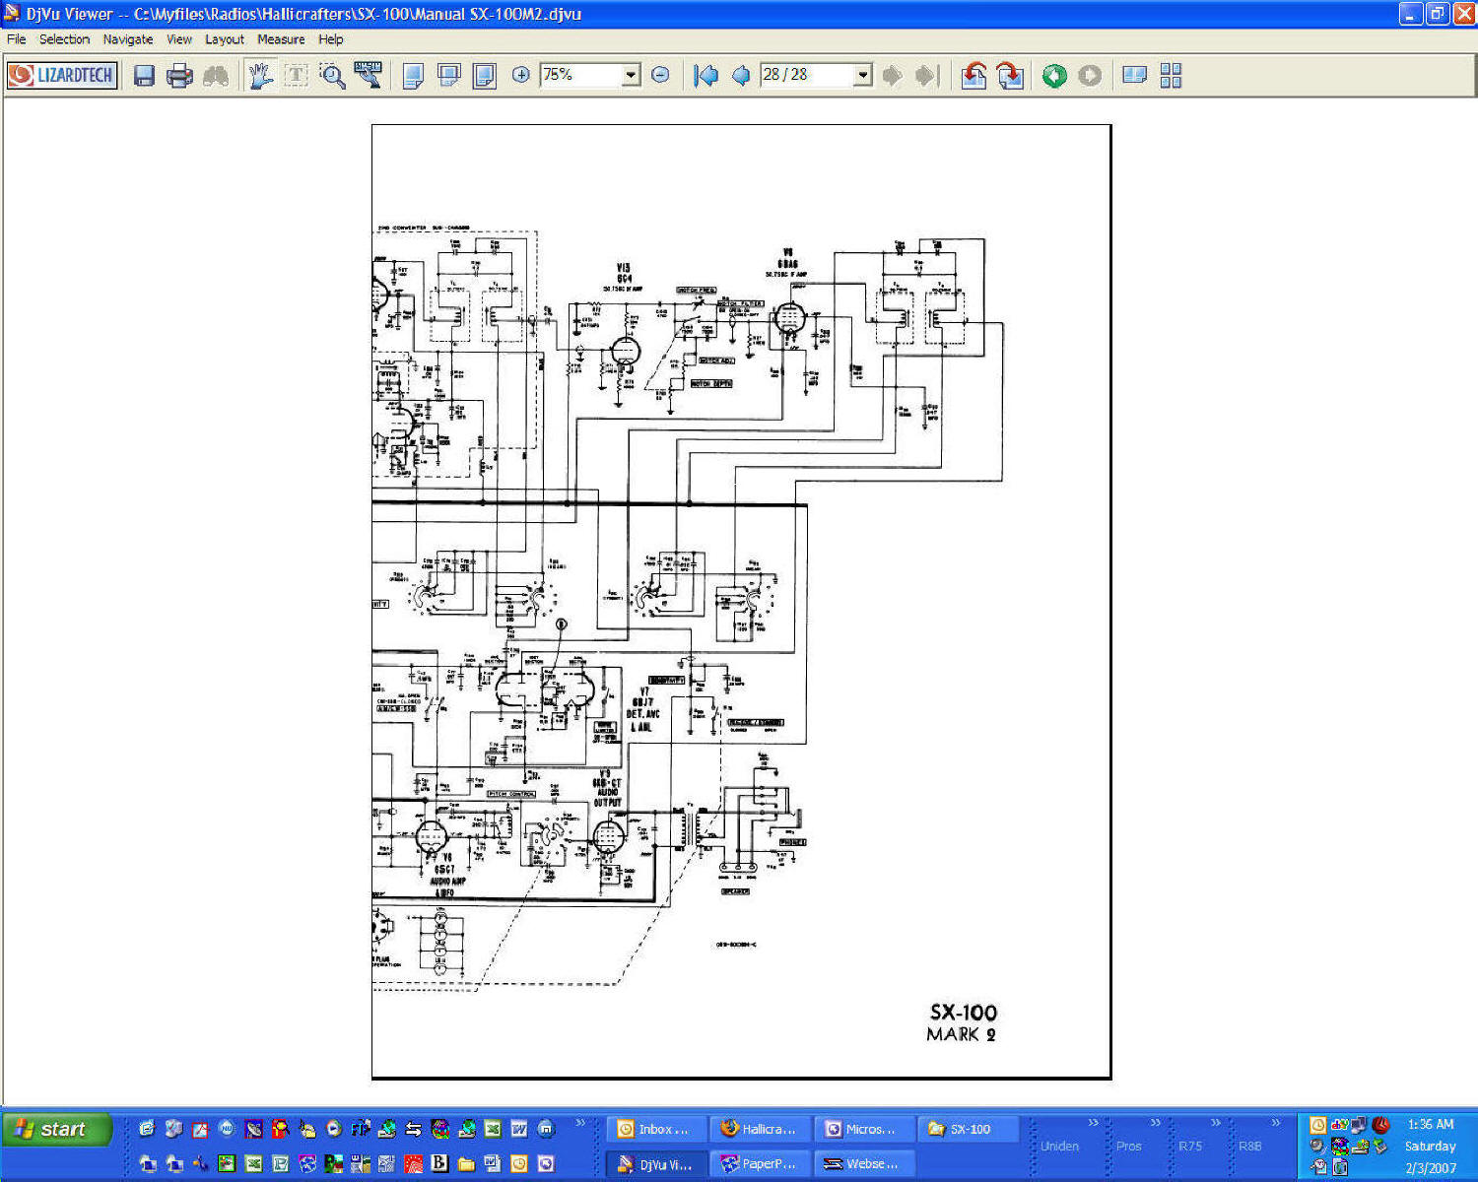The height and width of the screenshot is (1182, 1478).
Task: Jump to the first page arrow
Action: click(705, 76)
